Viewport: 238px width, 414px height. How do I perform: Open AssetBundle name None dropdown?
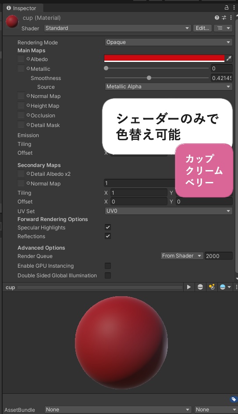[x=117, y=410]
